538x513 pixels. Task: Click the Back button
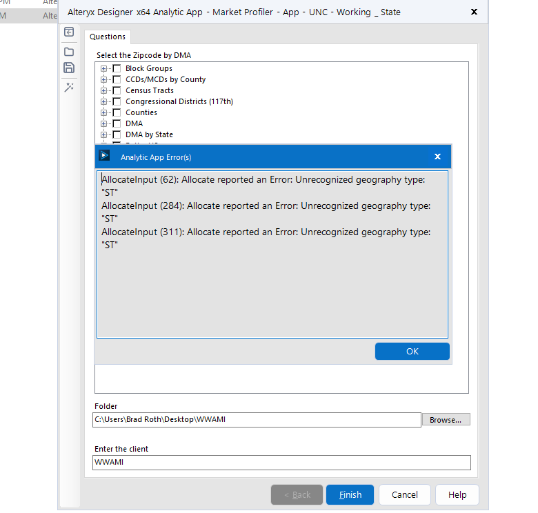[x=297, y=494]
